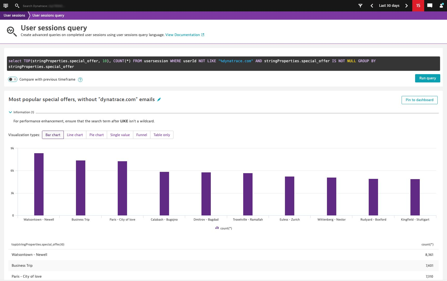Click the user sessions query page icon
This screenshot has height=281, width=447.
[12, 31]
